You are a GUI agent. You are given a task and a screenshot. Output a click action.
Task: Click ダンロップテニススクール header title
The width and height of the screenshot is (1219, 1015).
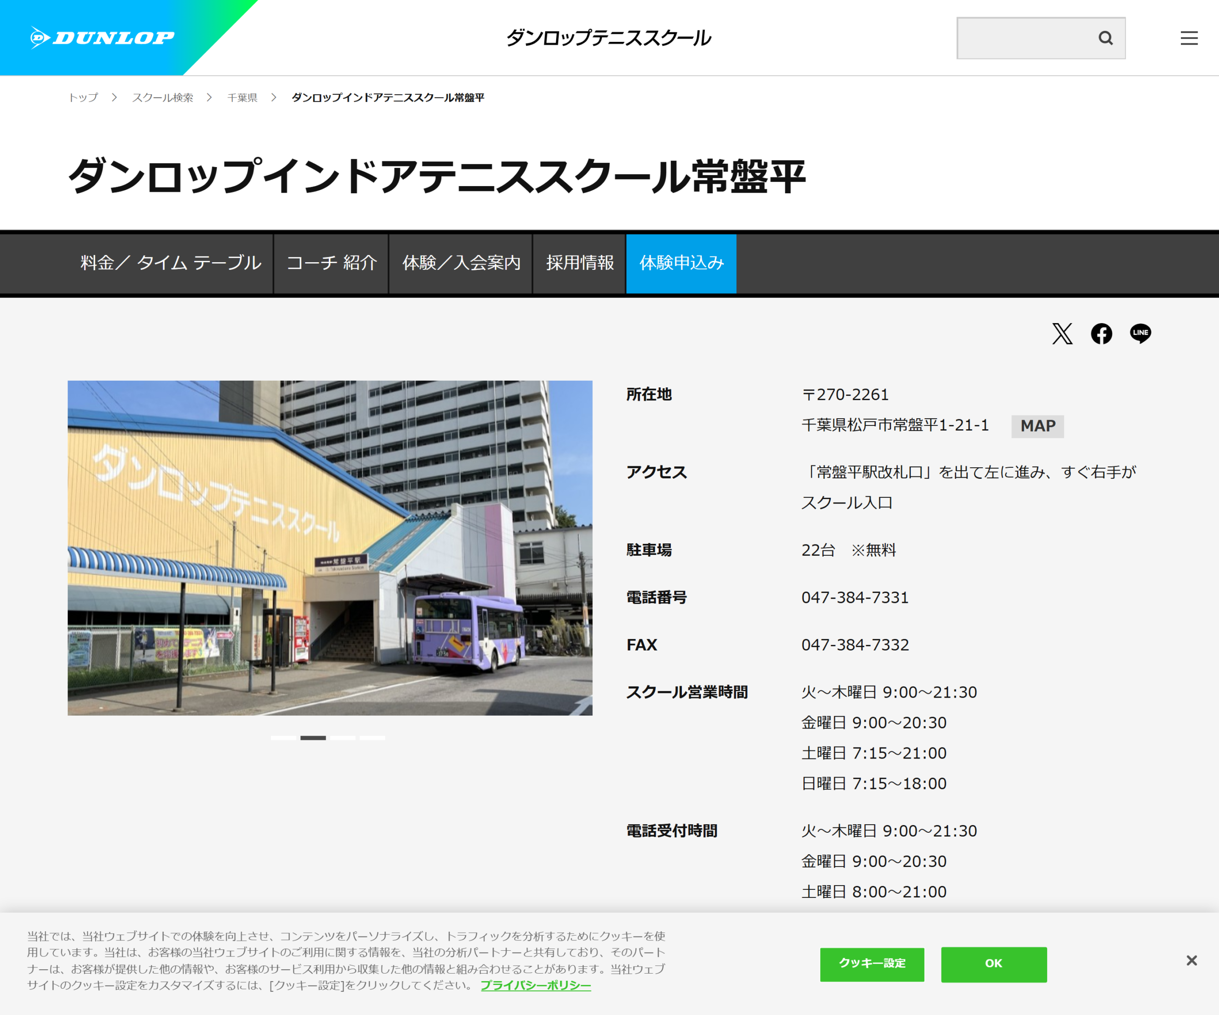(609, 38)
